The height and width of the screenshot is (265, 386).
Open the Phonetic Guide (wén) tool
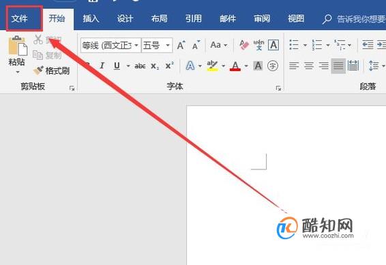258,45
